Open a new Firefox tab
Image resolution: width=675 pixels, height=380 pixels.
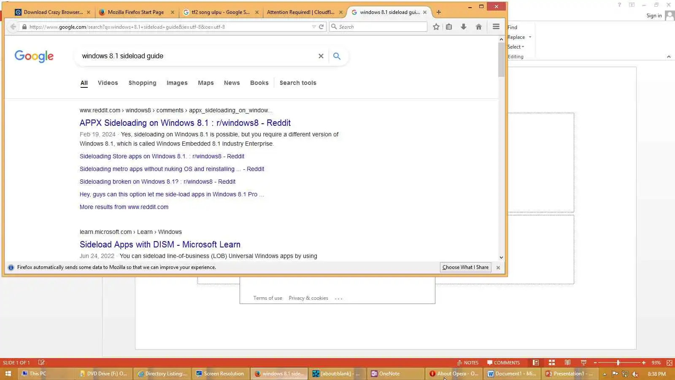(439, 12)
